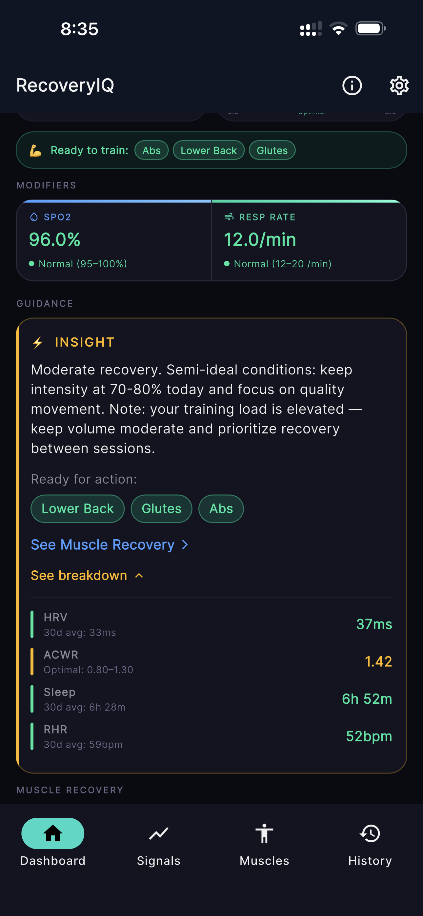Image resolution: width=423 pixels, height=916 pixels.
Task: Open the See Muscle Recovery link
Action: pyautogui.click(x=103, y=544)
